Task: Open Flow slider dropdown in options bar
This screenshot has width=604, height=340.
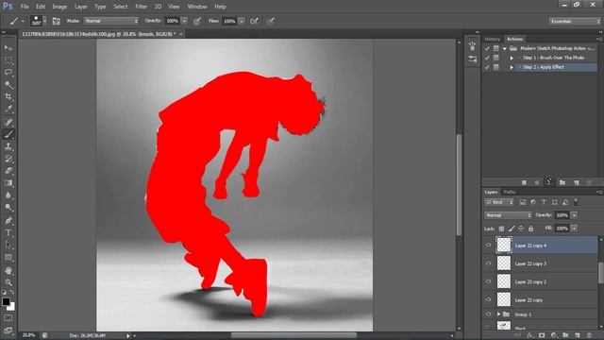Action: [x=242, y=21]
